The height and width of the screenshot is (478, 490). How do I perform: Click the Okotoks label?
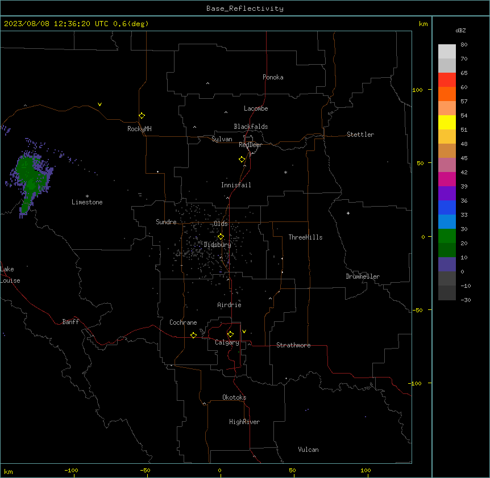coord(234,397)
